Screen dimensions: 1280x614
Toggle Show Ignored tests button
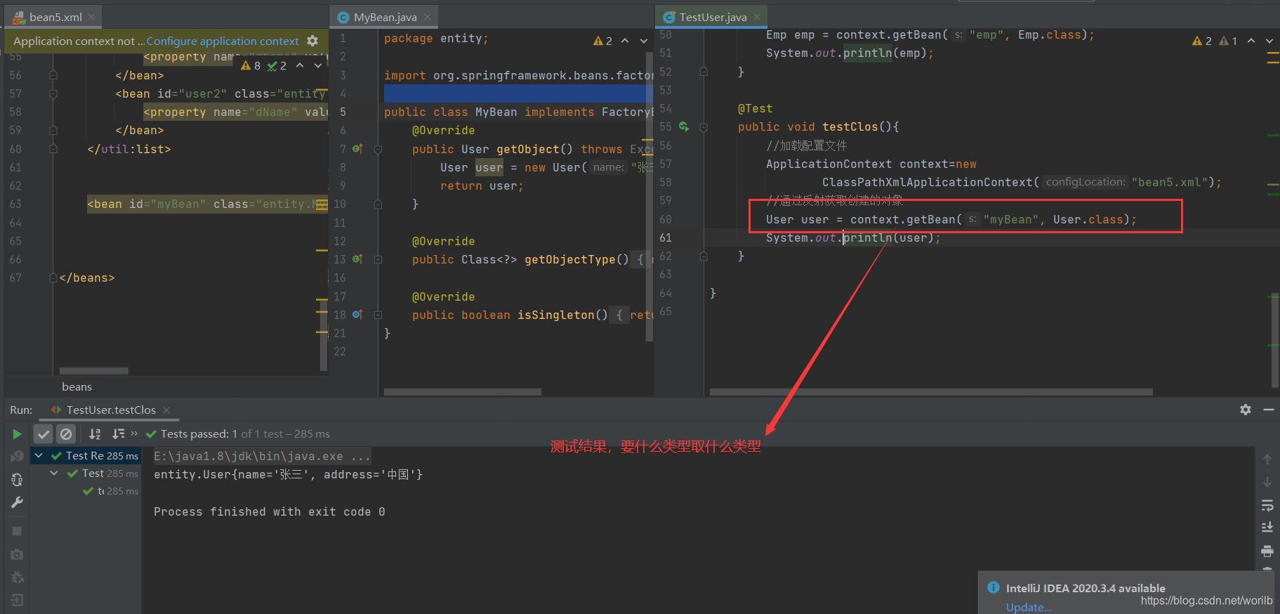(66, 434)
